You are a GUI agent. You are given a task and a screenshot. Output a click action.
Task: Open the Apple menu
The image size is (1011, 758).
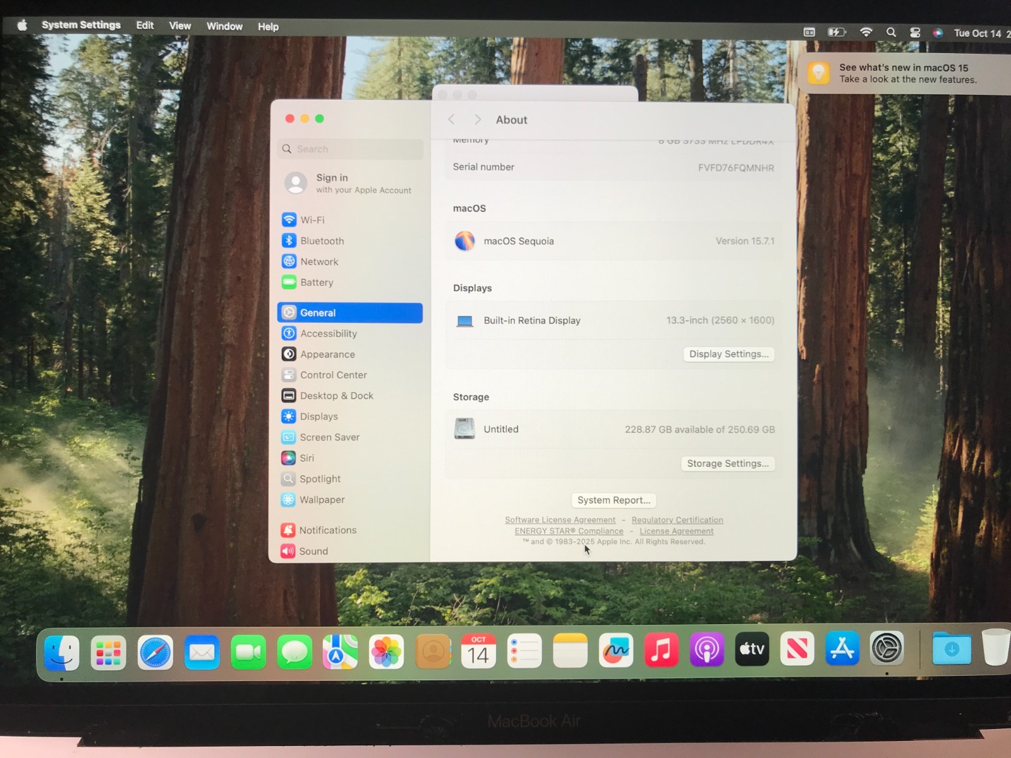[x=22, y=25]
